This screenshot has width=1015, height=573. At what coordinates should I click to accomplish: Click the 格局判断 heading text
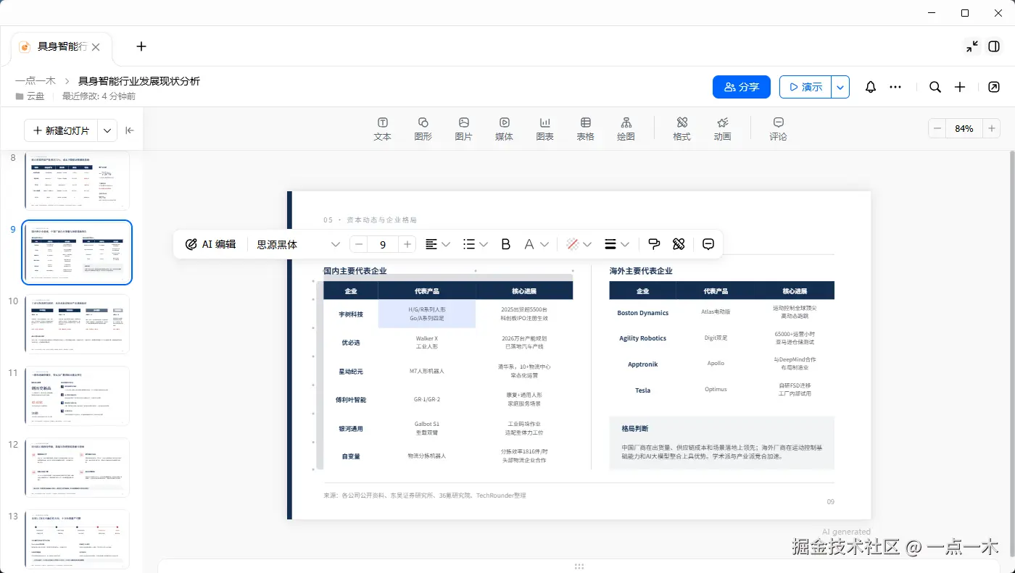[x=635, y=429]
